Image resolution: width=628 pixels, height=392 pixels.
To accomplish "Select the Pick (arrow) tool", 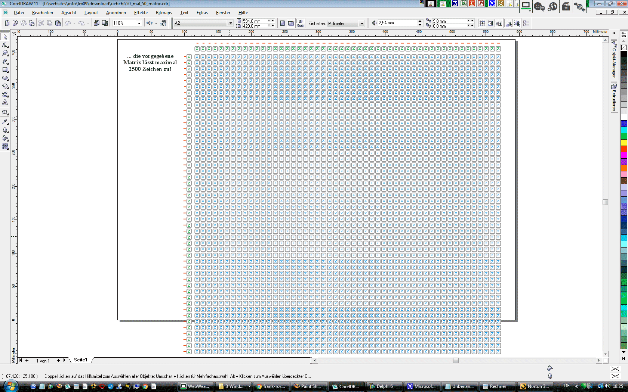I will pos(5,37).
